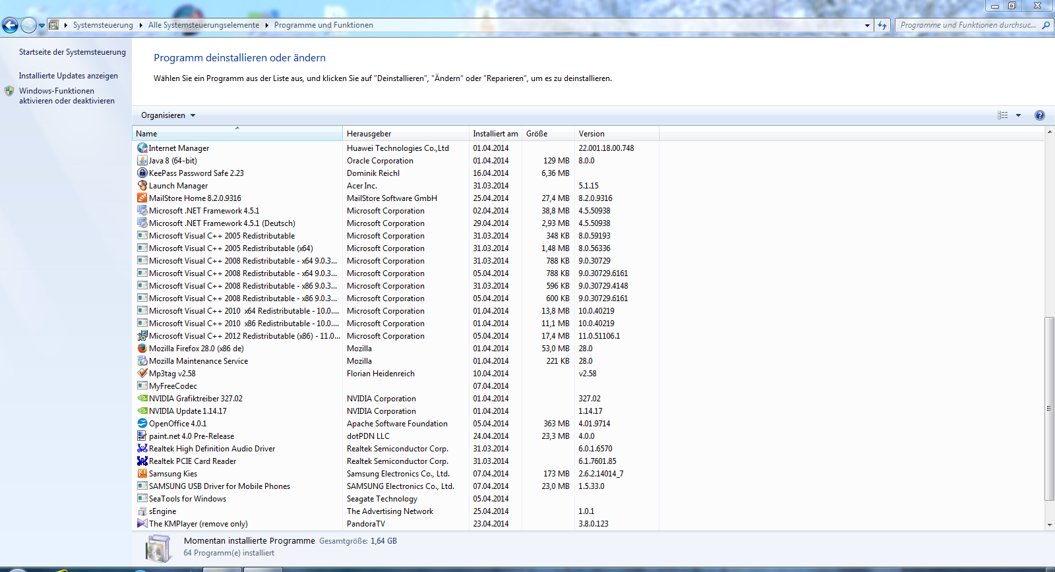The image size is (1055, 572).
Task: Click the Alle Systemsteuerungselemente breadcrumb
Action: [204, 26]
